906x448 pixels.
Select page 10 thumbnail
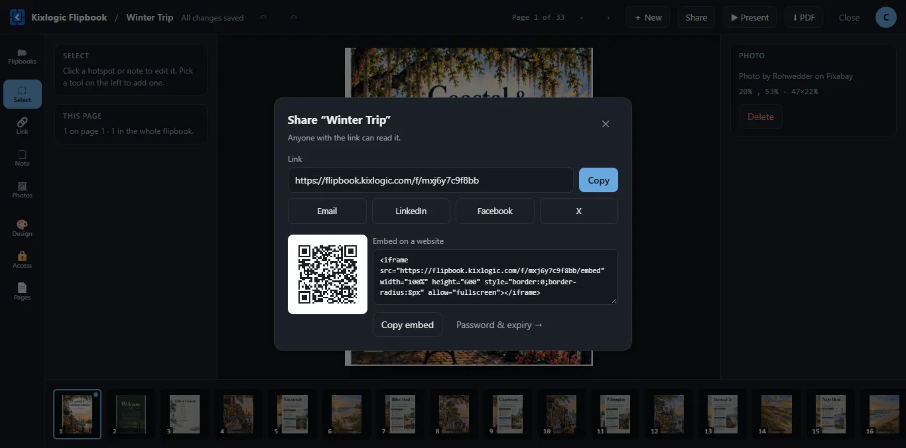[x=561, y=414]
